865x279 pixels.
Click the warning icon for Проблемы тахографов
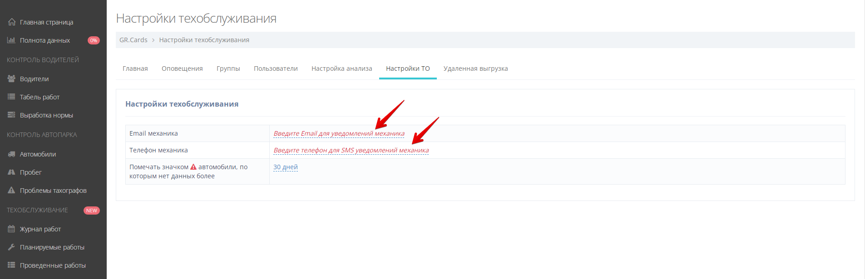point(11,191)
